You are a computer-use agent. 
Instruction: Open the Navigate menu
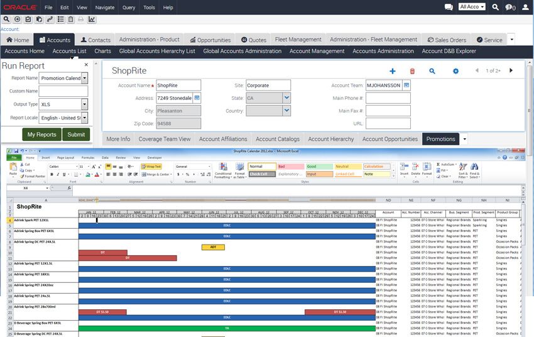click(x=105, y=7)
